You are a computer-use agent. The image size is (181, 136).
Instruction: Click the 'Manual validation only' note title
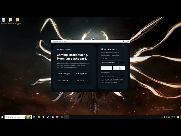pyautogui.click(x=108, y=77)
